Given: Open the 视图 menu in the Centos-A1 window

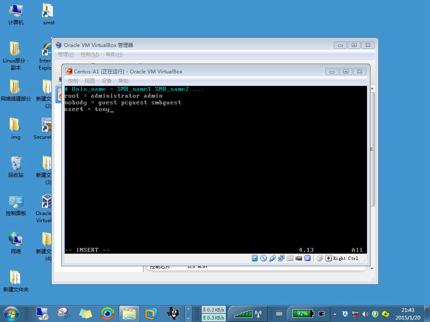Looking at the screenshot, I should point(90,81).
